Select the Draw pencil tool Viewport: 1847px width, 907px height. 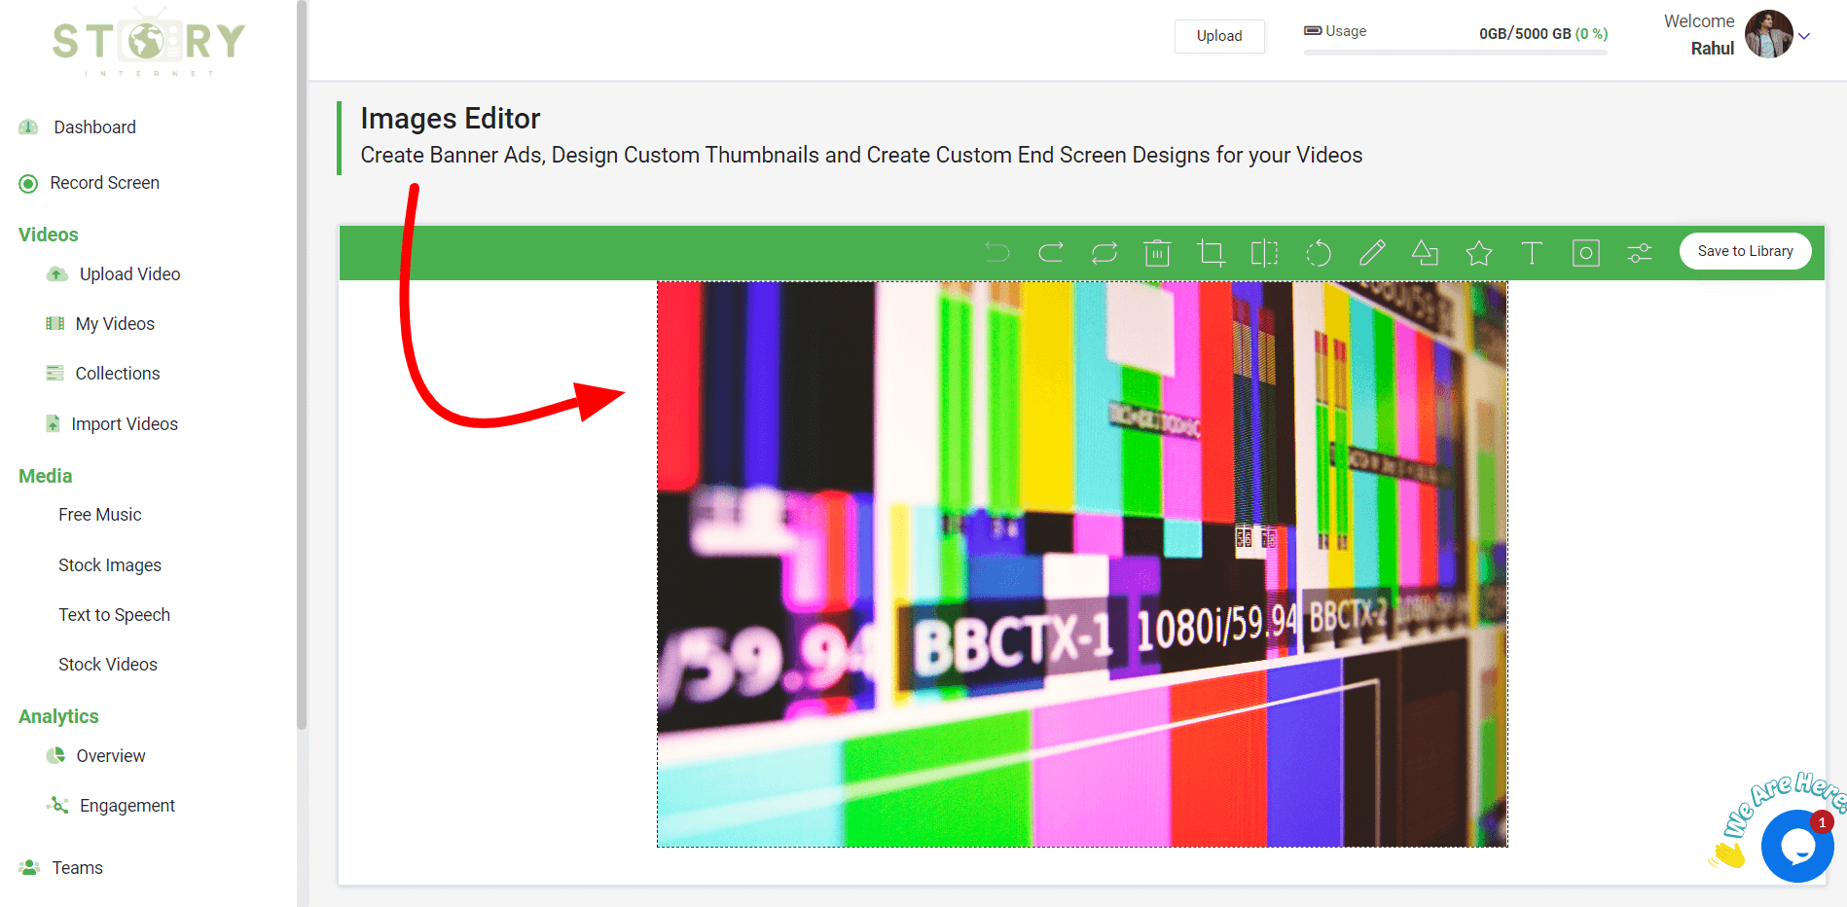1372,253
